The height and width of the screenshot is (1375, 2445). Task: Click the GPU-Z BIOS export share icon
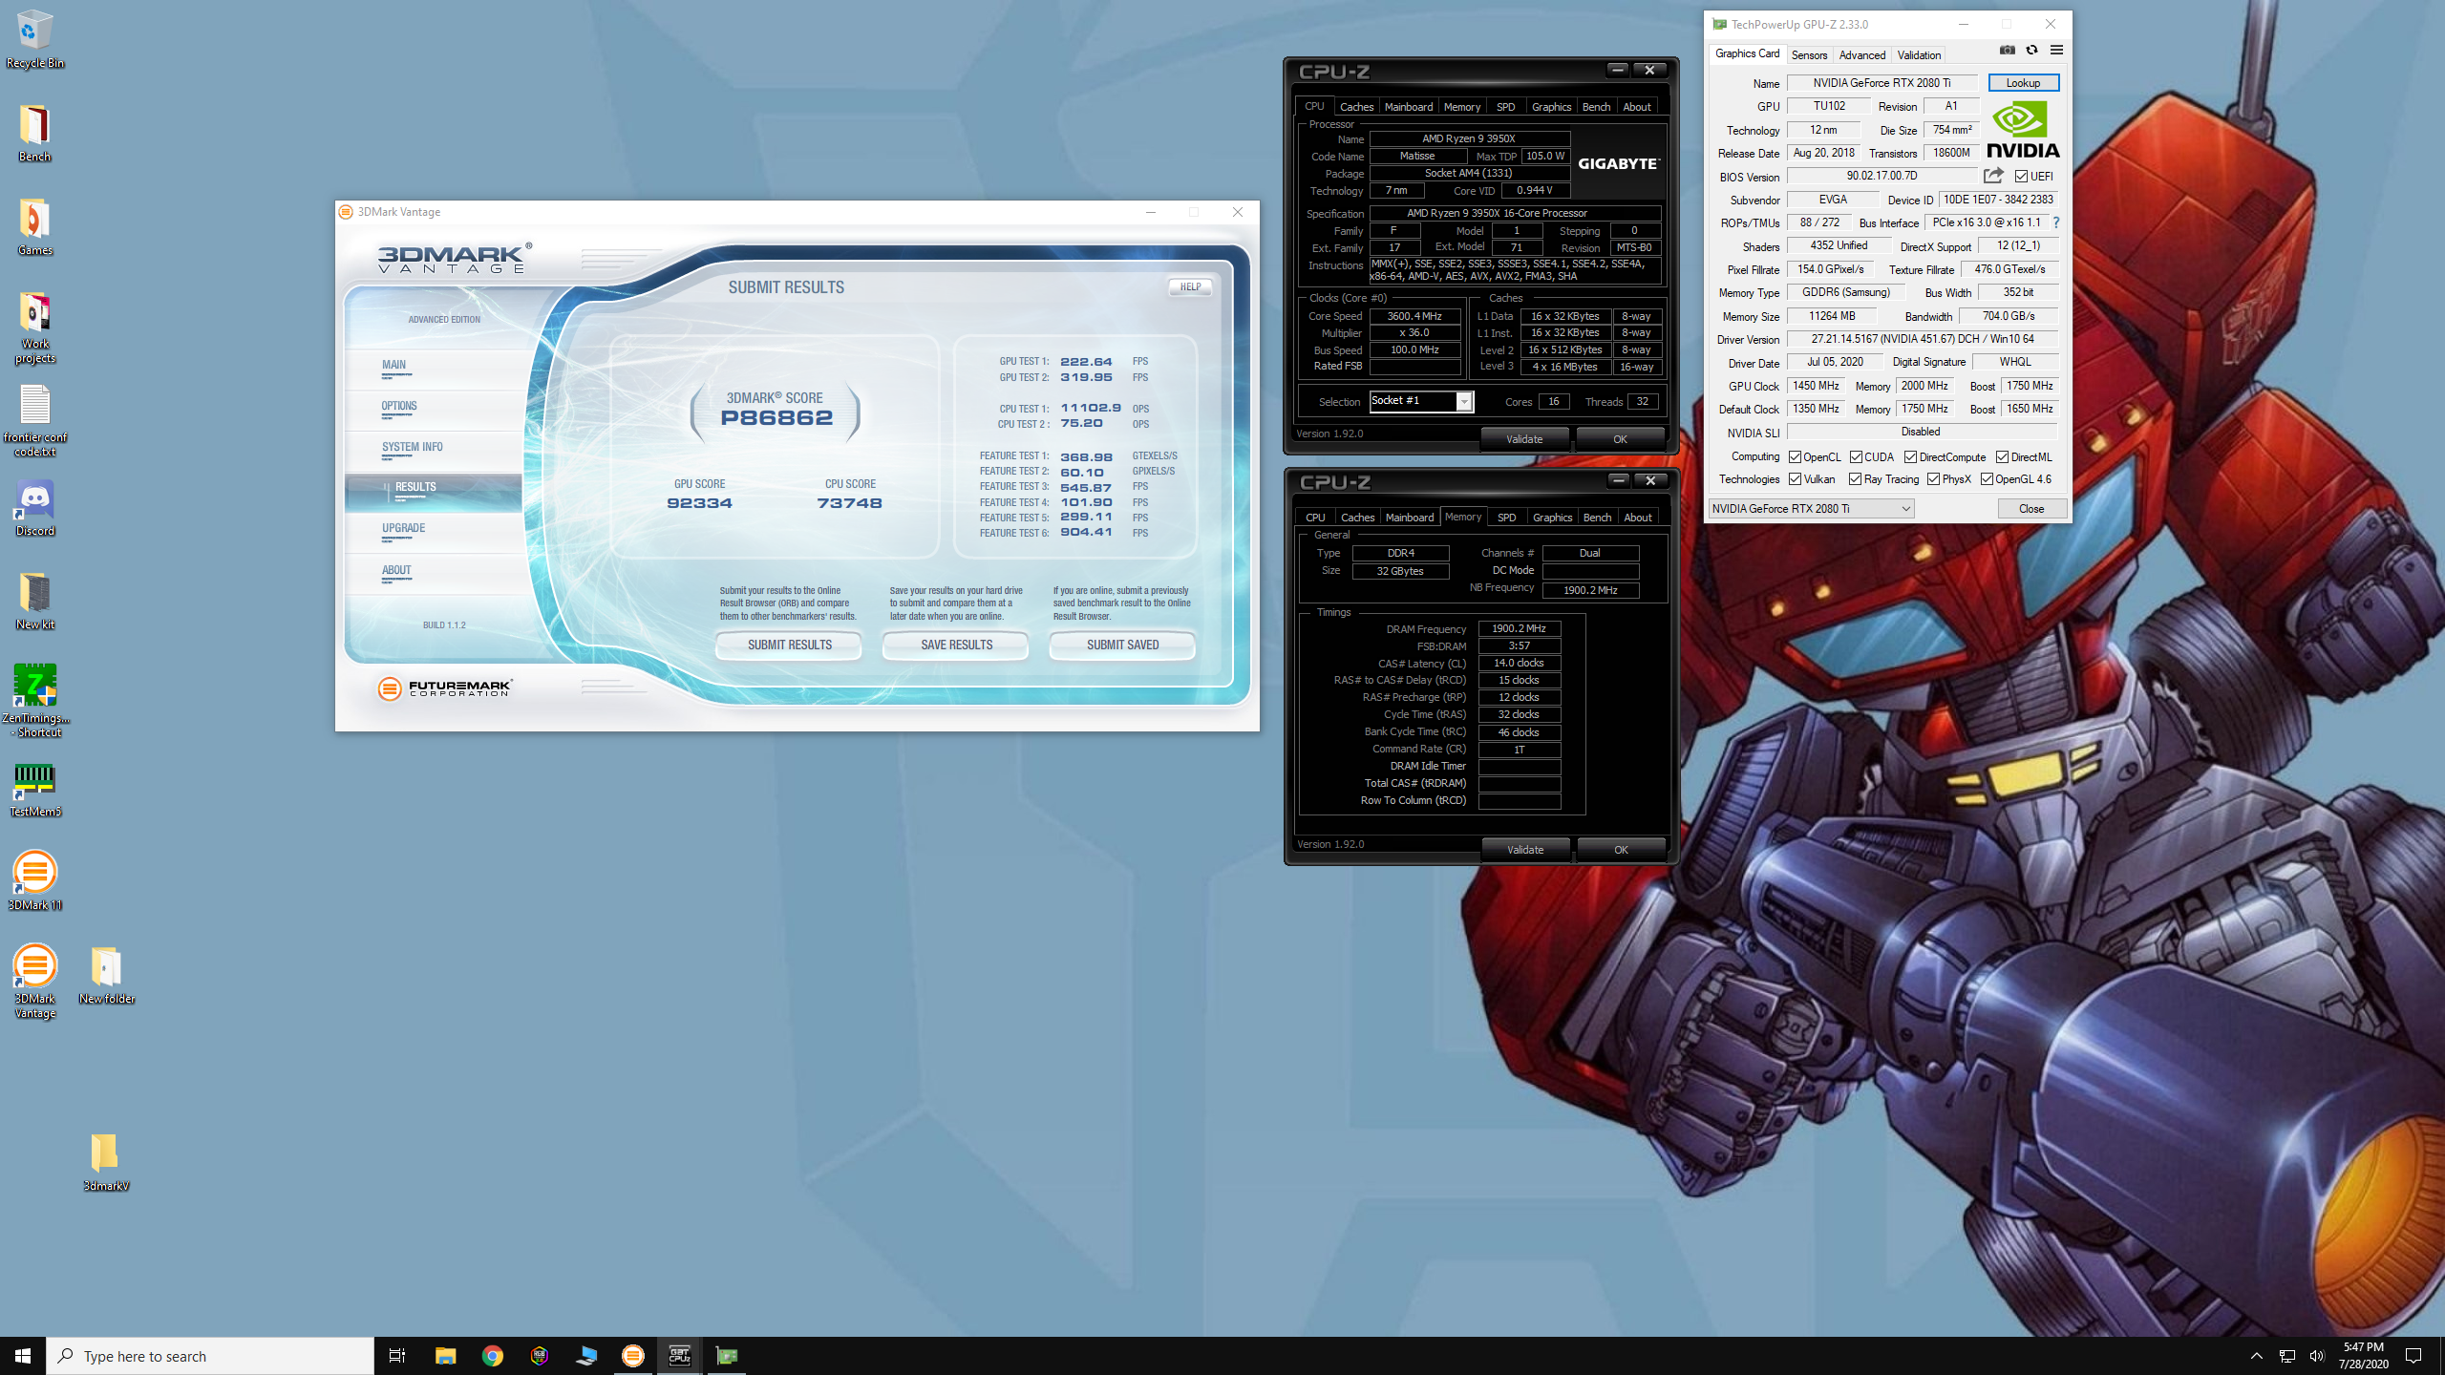click(x=1993, y=176)
